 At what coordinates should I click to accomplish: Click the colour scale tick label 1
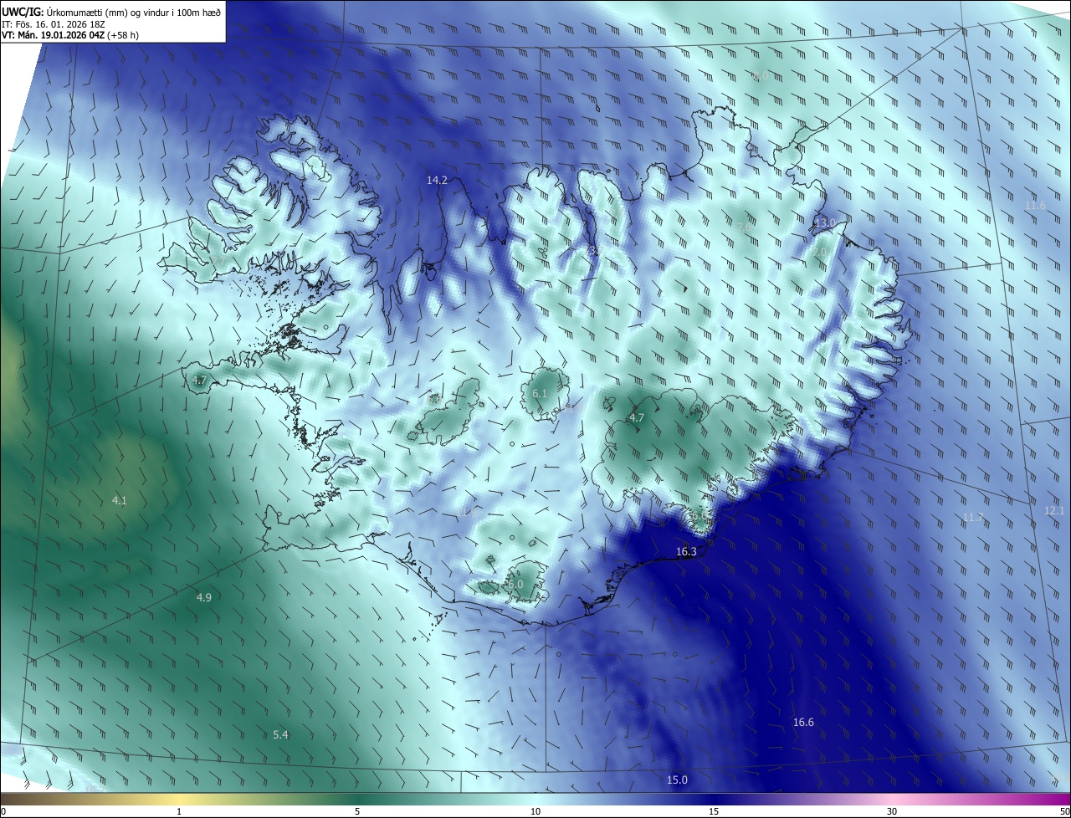tap(179, 811)
